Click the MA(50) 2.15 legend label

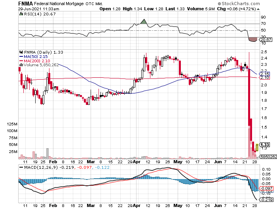pyautogui.click(x=36, y=56)
